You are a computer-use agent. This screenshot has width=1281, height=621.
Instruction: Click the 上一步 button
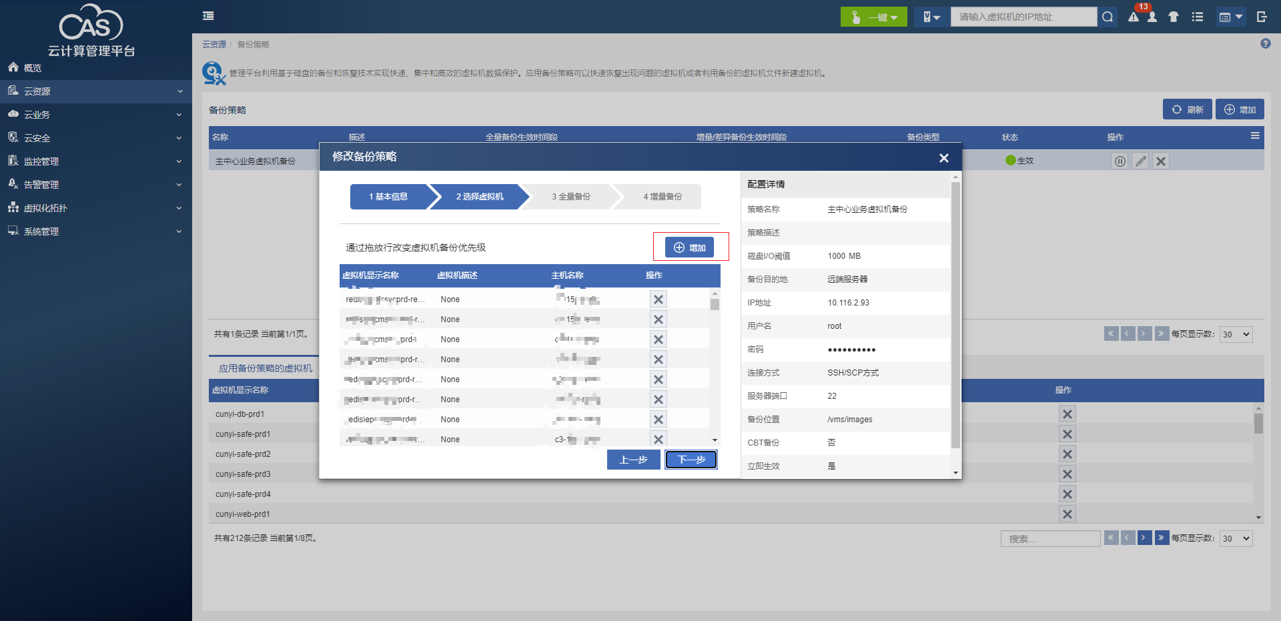(633, 460)
